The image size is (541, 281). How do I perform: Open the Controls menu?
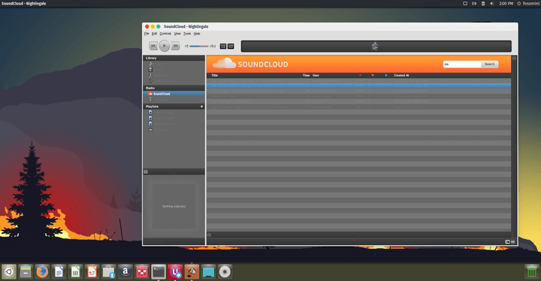[165, 34]
